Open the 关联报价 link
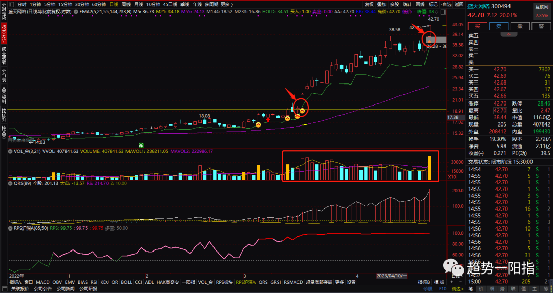553x293 pixels. [x=19, y=289]
